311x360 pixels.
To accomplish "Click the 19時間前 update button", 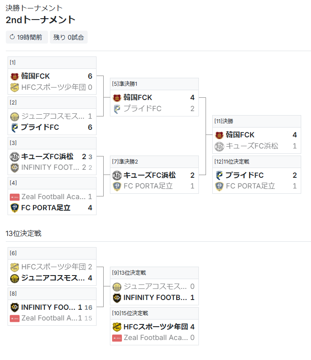I will [x=27, y=37].
